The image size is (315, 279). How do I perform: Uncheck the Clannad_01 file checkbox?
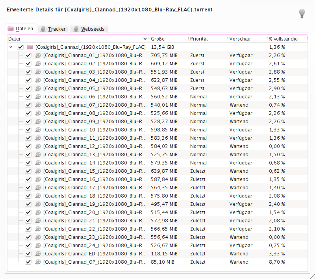(28, 55)
